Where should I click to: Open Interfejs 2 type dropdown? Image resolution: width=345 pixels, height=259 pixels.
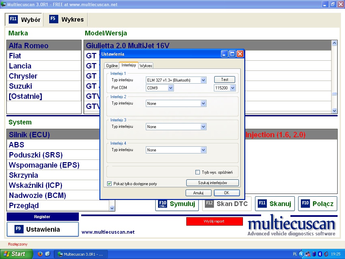[203, 103]
